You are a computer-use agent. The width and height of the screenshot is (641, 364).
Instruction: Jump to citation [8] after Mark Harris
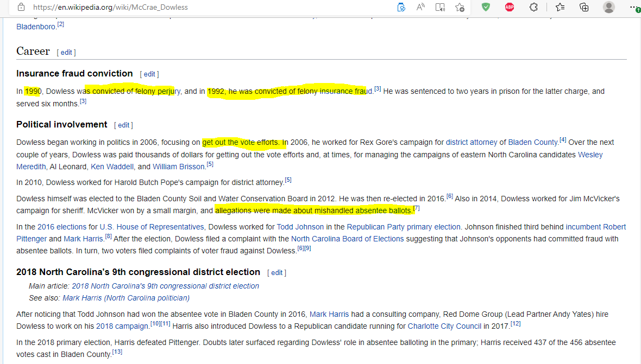[x=108, y=237]
